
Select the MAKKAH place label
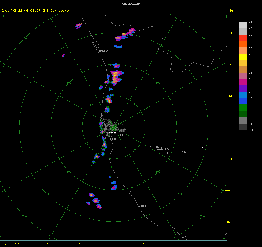coord(155,147)
